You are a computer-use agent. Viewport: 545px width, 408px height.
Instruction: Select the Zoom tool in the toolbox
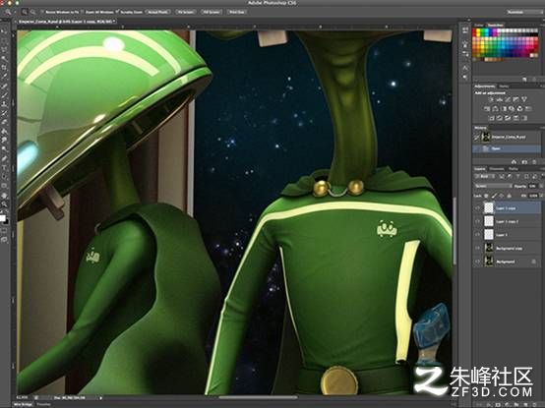[5, 204]
